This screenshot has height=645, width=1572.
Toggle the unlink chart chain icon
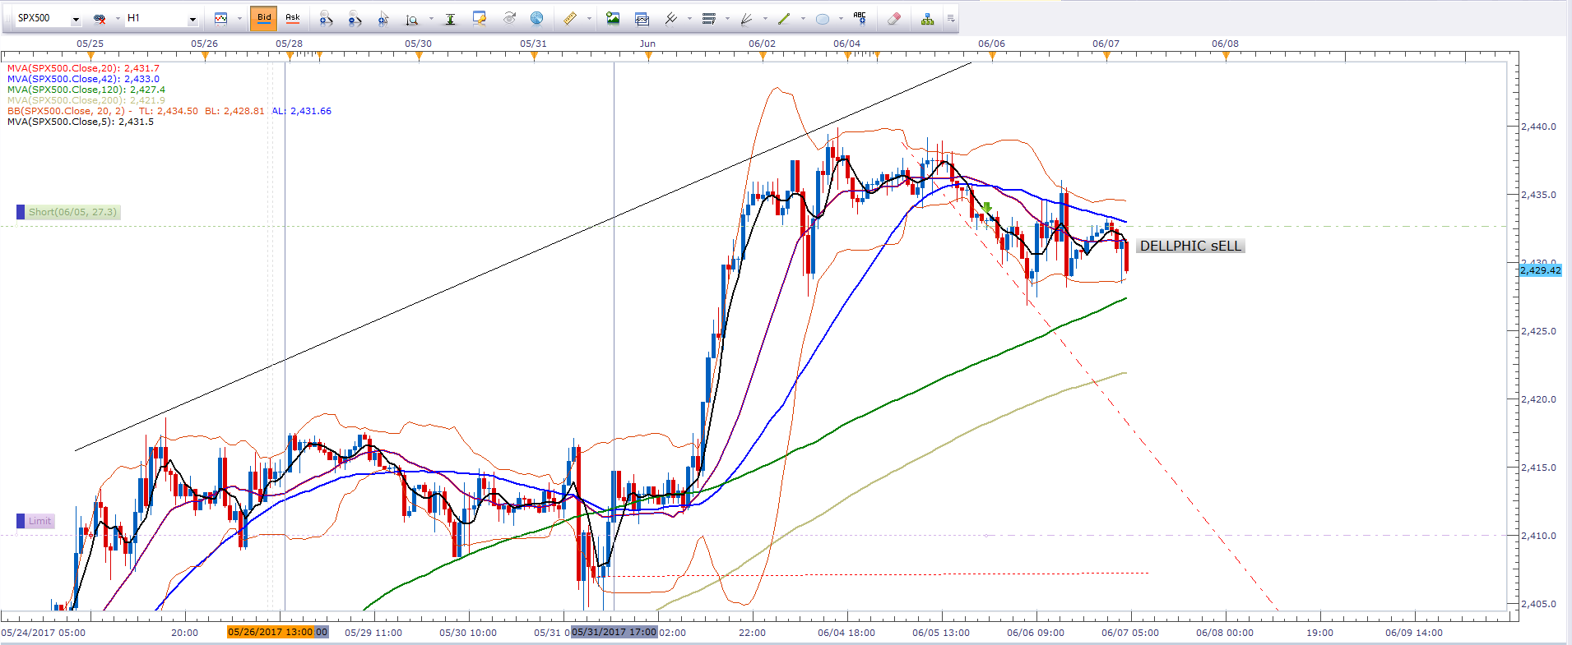(x=100, y=18)
